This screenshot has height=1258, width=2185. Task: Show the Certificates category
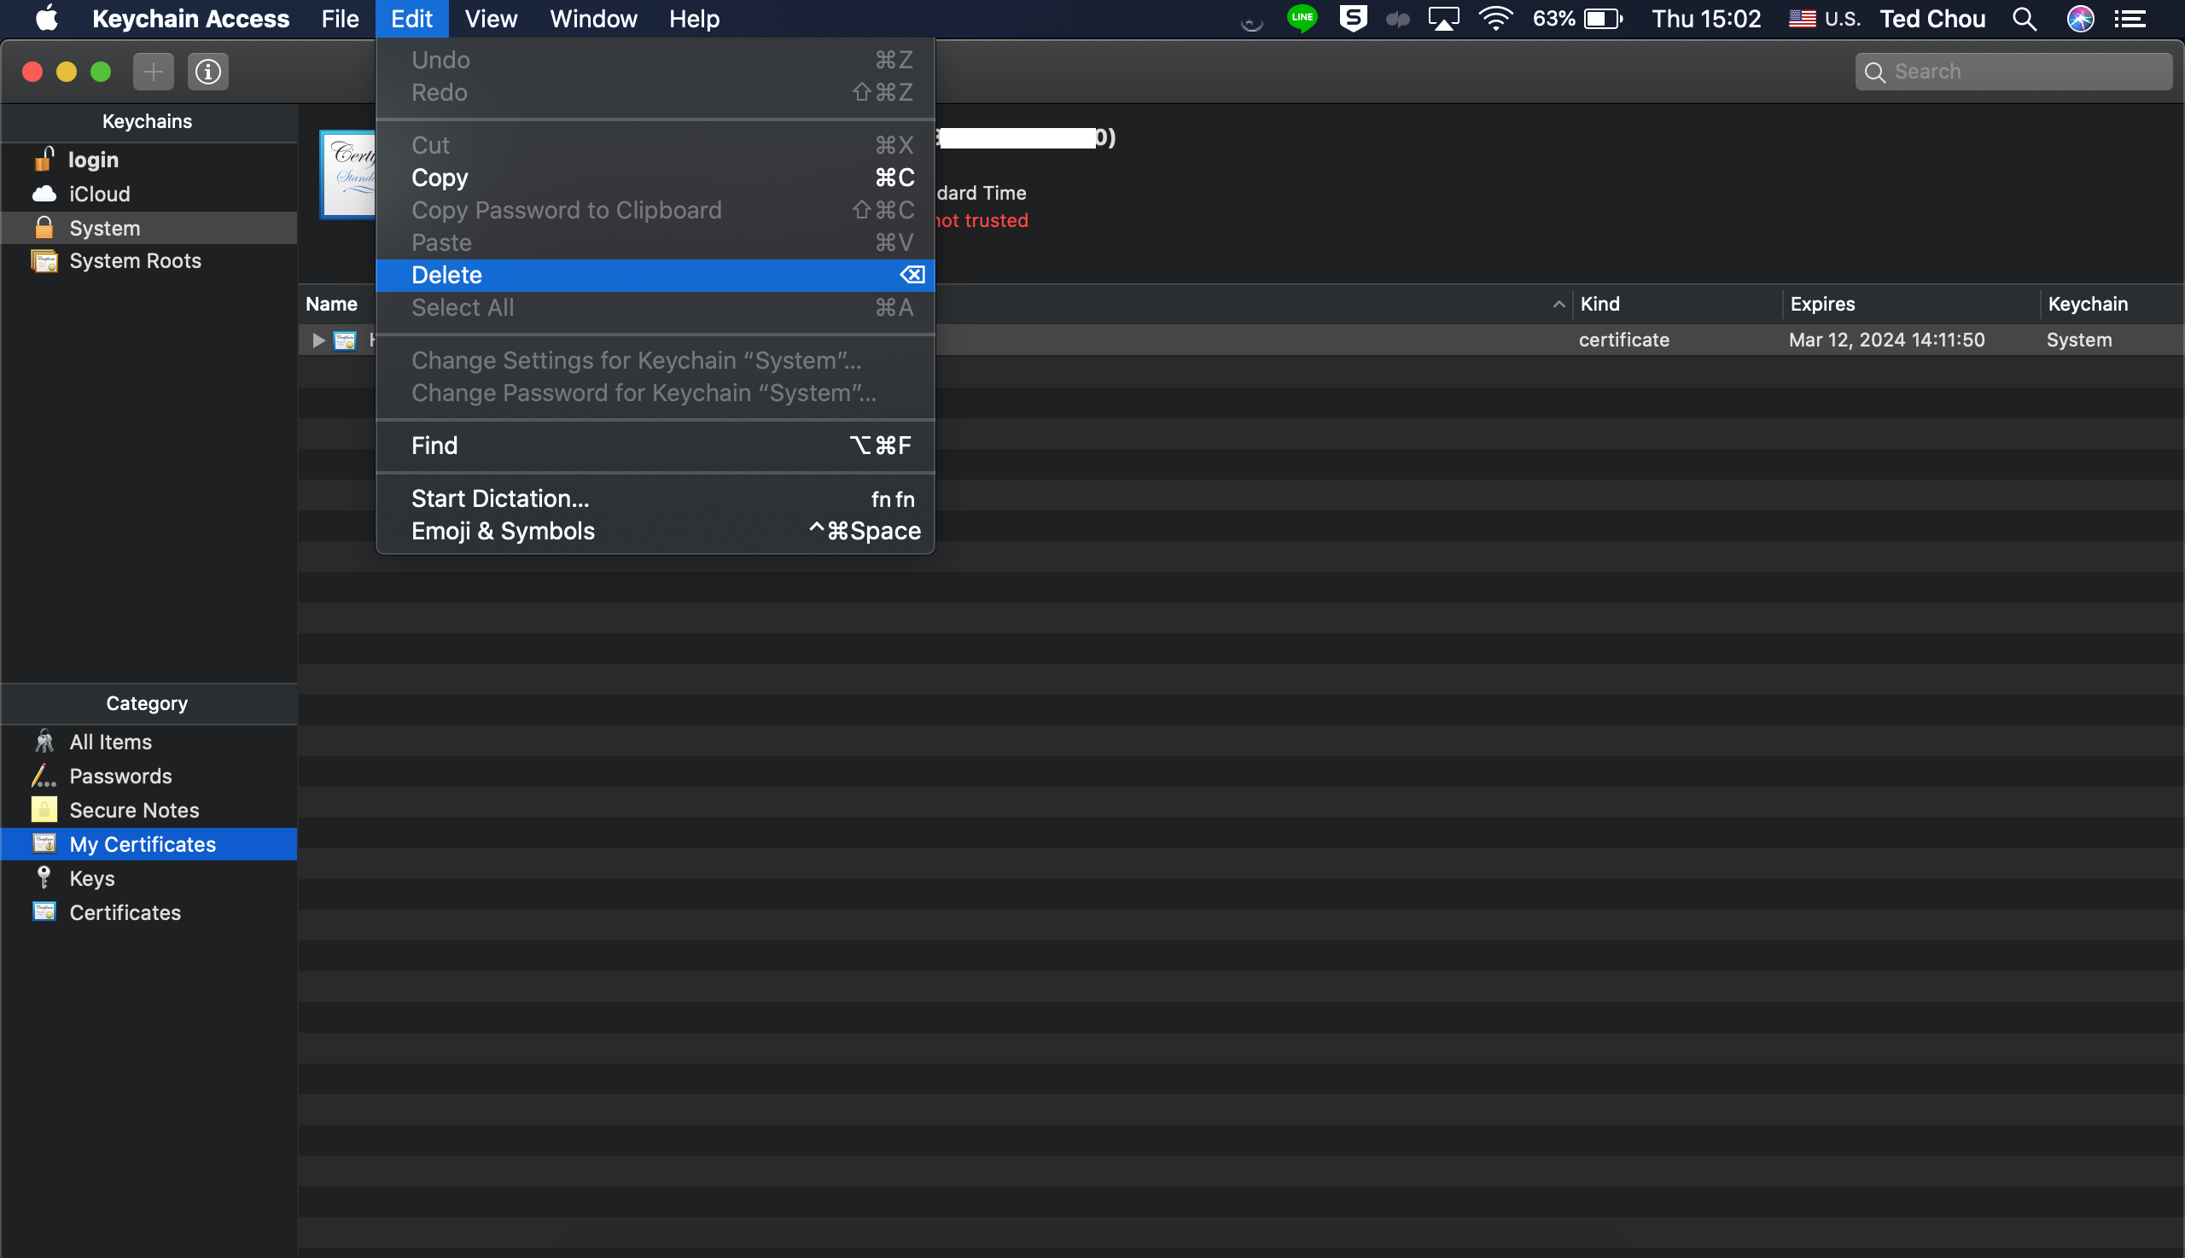[125, 912]
